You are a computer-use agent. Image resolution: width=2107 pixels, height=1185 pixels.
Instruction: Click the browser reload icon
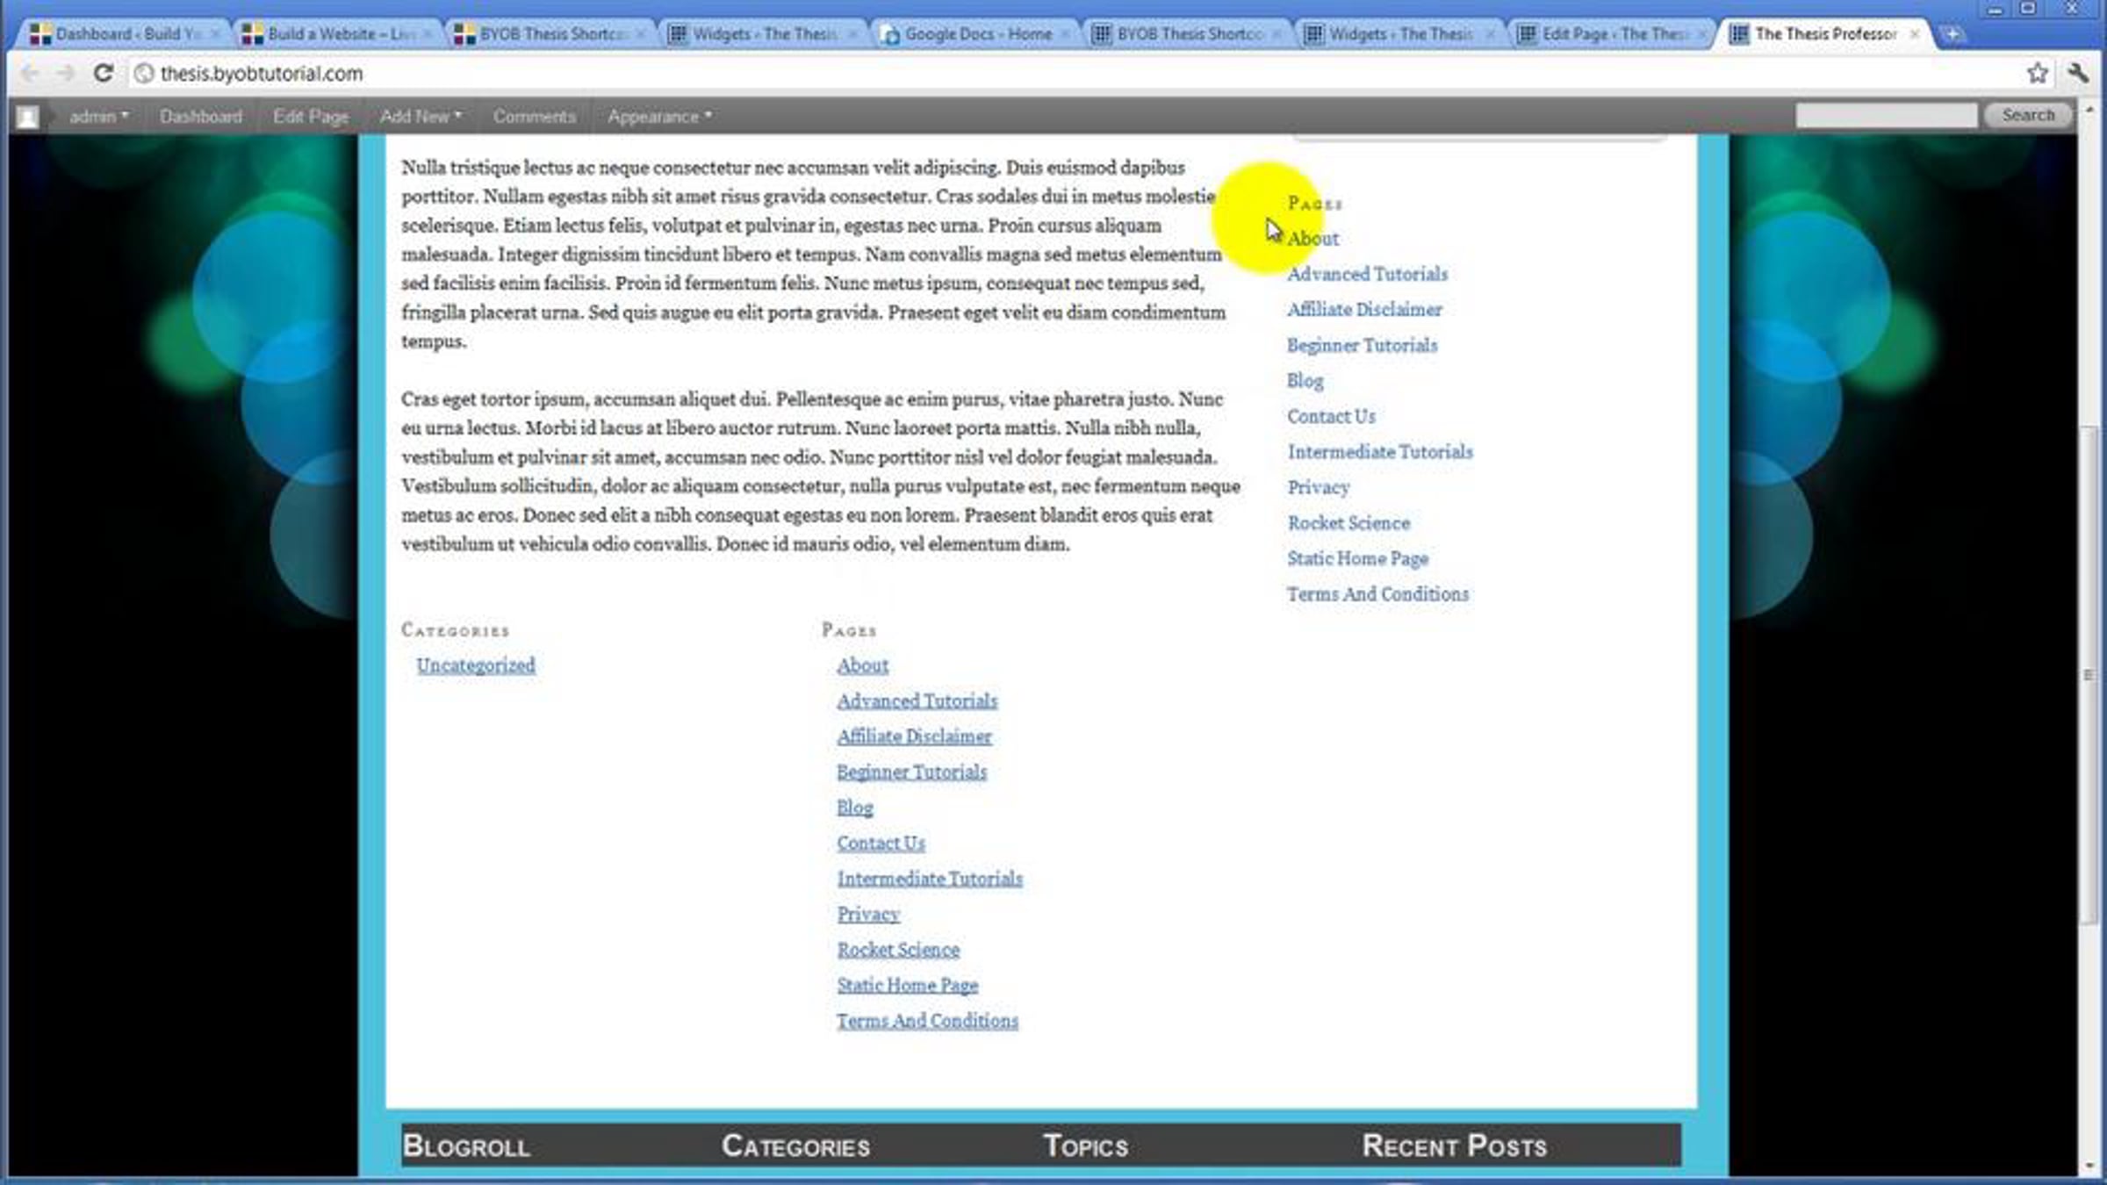click(x=103, y=73)
